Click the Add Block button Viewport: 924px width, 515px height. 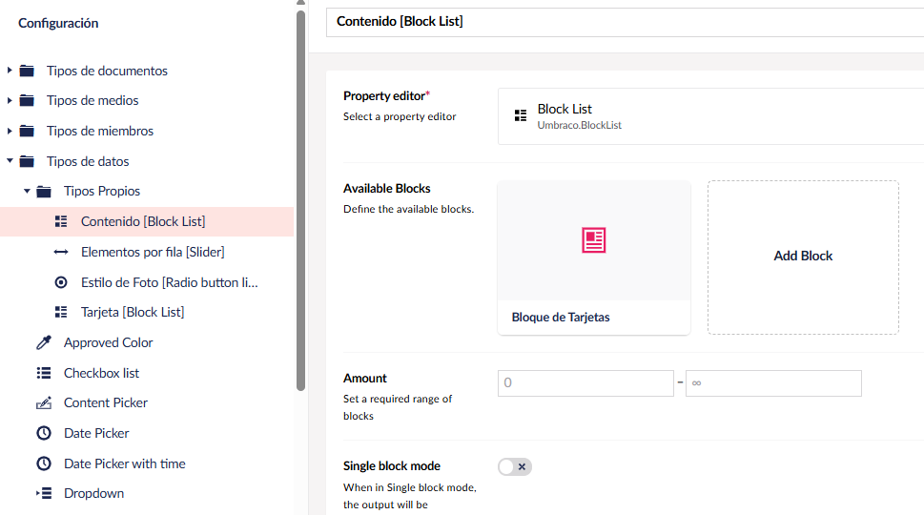point(803,257)
